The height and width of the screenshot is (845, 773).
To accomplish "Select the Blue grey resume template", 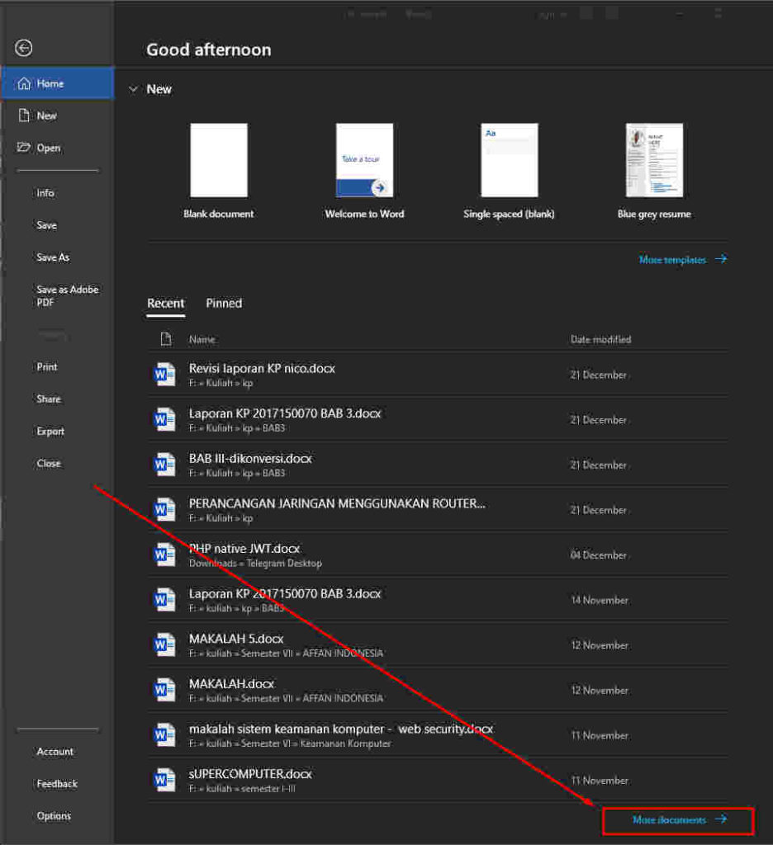I will [x=654, y=160].
